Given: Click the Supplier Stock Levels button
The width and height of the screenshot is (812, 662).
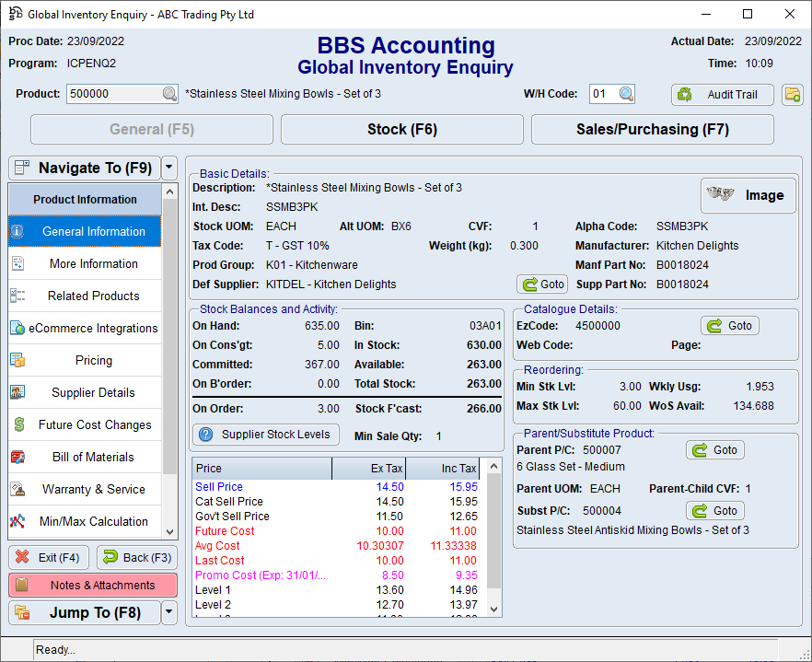Looking at the screenshot, I should [266, 434].
